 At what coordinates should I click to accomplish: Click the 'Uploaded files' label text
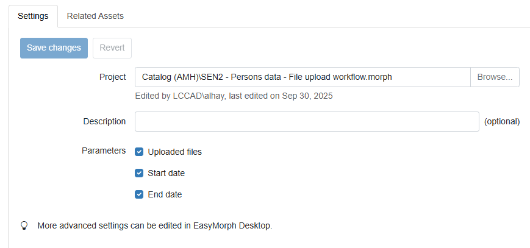(174, 152)
